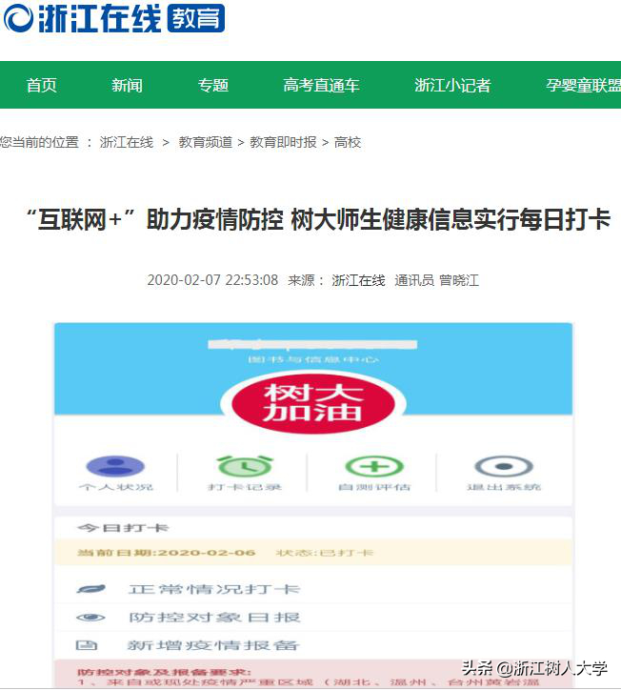
Task: Go to the 专题 menu item
Action: tap(212, 85)
